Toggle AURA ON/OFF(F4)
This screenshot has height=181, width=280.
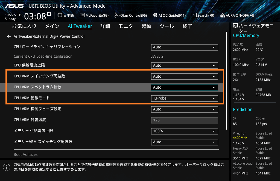pyautogui.click(x=237, y=15)
